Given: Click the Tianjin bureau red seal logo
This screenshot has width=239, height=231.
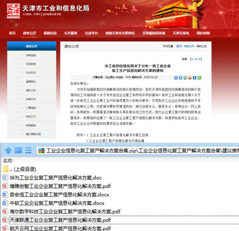Looking at the screenshot, I should (14, 11).
